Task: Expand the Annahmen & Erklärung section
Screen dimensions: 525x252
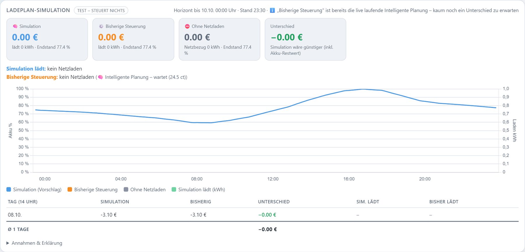Action: 34,243
